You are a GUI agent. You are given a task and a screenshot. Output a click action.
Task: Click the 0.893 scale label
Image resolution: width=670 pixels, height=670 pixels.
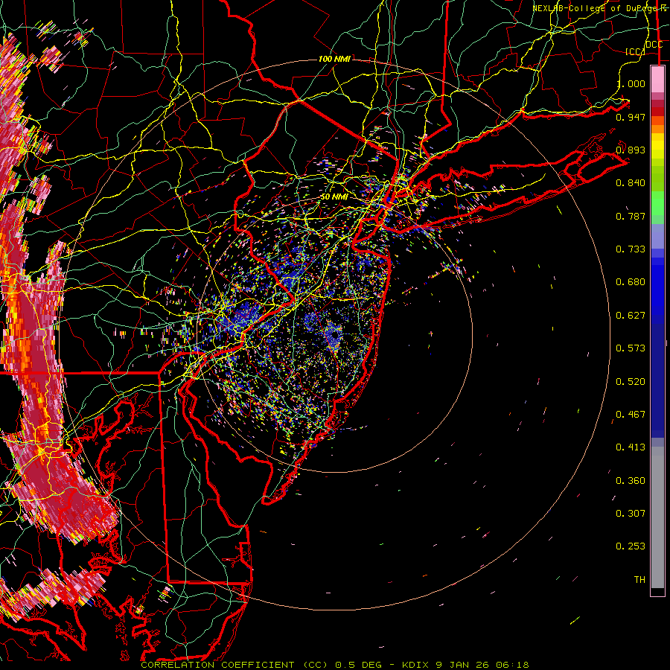[631, 150]
